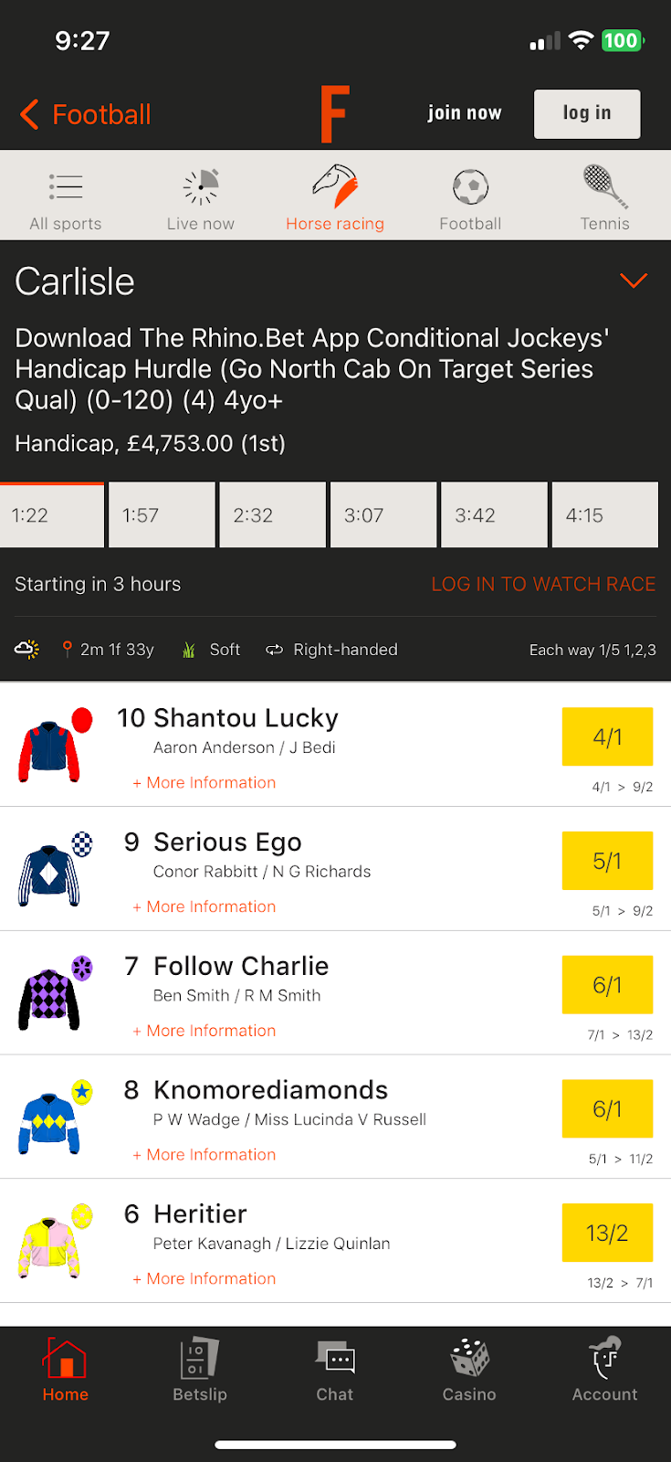The width and height of the screenshot is (671, 1462).
Task: Open the Chat speech bubble icon
Action: [335, 1359]
